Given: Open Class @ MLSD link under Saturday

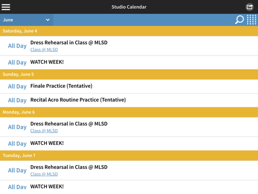Looking at the screenshot, I should click(x=44, y=50).
